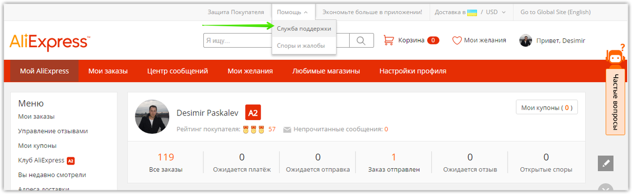
Task: Click the A2 badge beside Клуб AliExpress
Action: 71,160
